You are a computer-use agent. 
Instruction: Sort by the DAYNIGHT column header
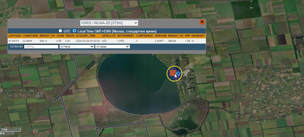tap(198, 36)
